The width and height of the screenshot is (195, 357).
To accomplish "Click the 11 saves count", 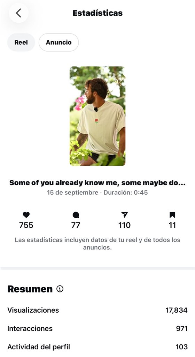I will pos(172,225).
